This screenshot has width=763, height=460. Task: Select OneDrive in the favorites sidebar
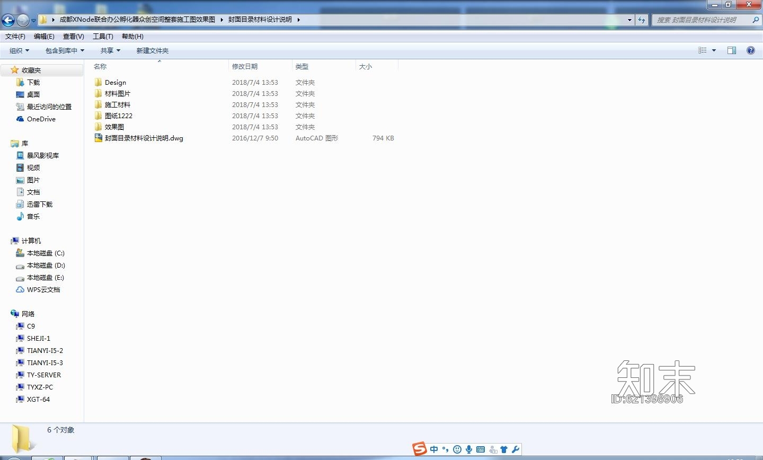41,119
